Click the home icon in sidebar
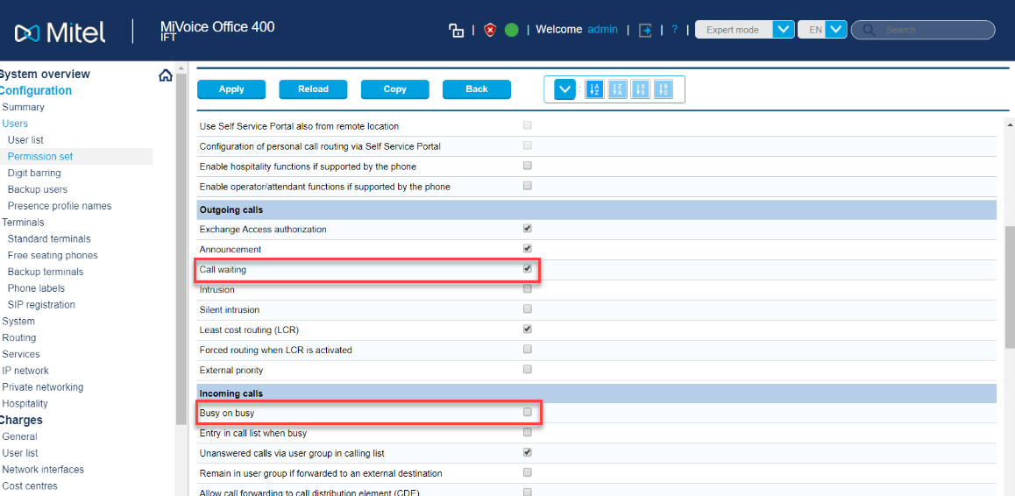This screenshot has width=1015, height=496. tap(166, 75)
